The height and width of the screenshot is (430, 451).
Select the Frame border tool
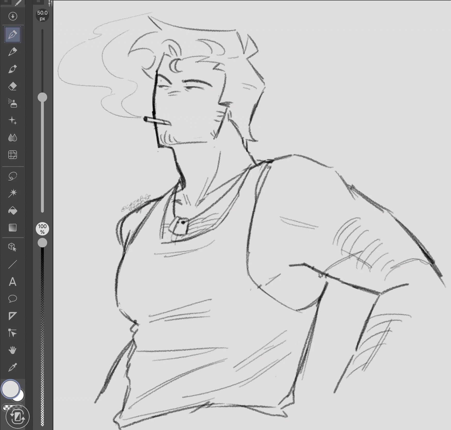(x=13, y=316)
